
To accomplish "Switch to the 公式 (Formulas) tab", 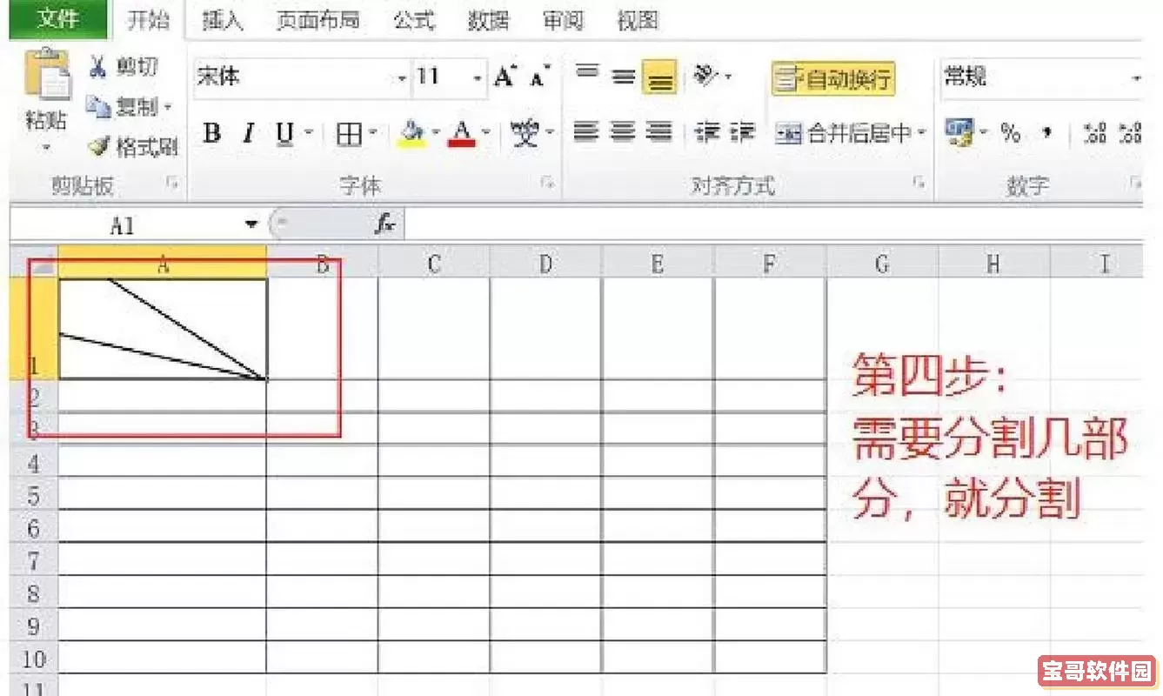I will pos(413,21).
